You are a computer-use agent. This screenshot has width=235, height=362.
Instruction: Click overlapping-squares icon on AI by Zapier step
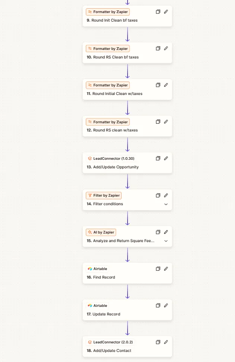coord(158,232)
